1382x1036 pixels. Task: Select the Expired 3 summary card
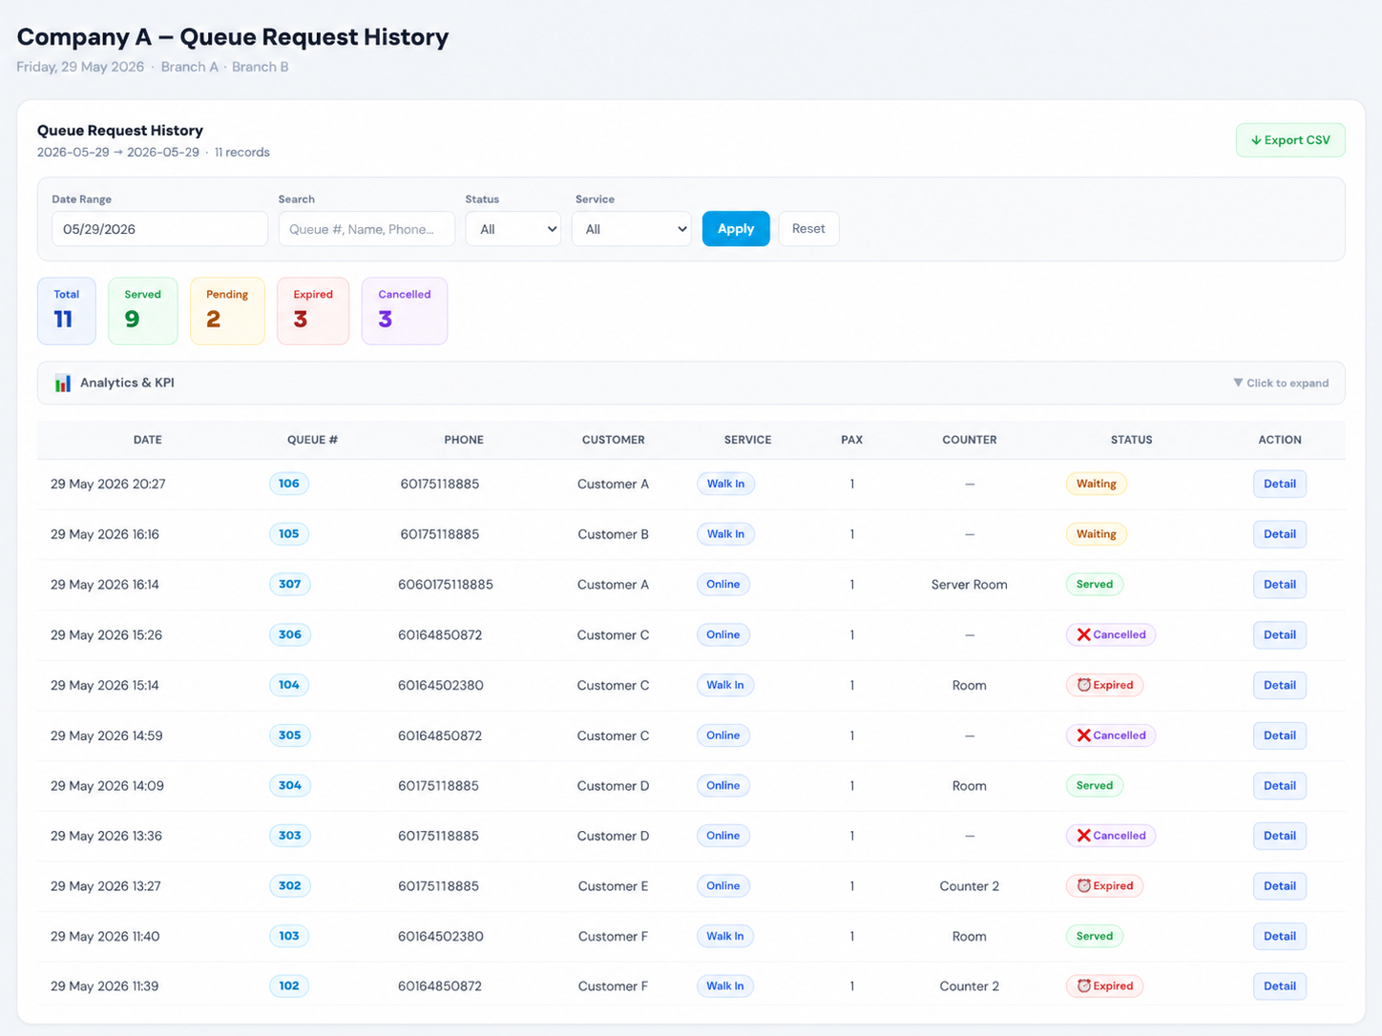(x=313, y=311)
